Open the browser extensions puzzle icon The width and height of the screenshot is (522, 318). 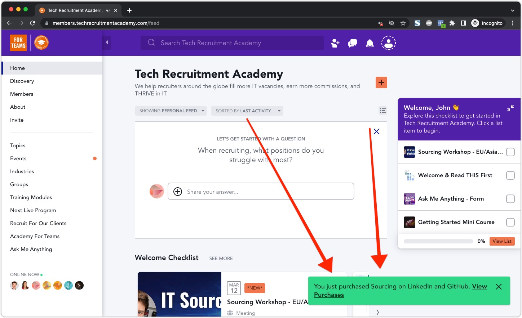pos(452,23)
